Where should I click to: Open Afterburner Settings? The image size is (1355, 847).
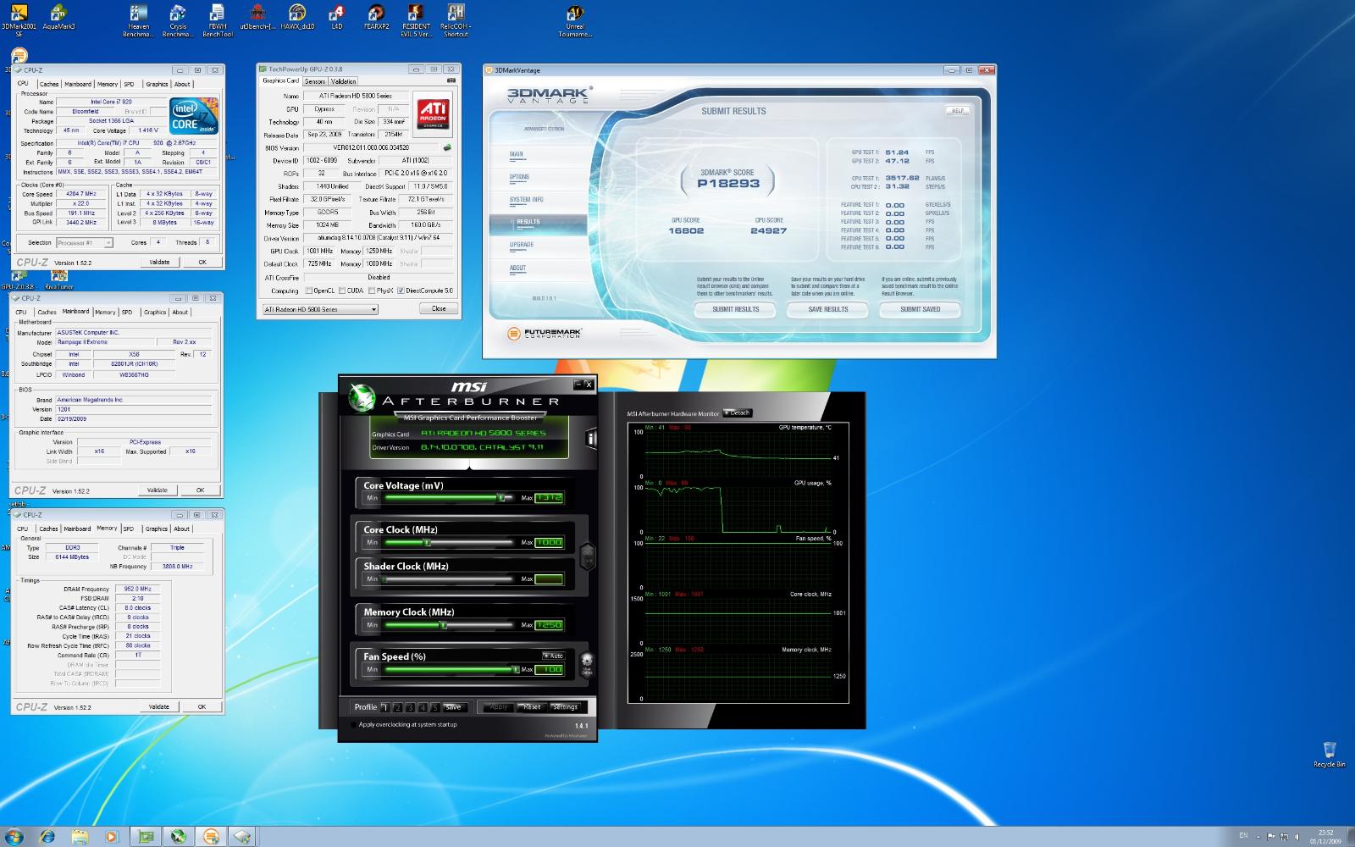565,707
